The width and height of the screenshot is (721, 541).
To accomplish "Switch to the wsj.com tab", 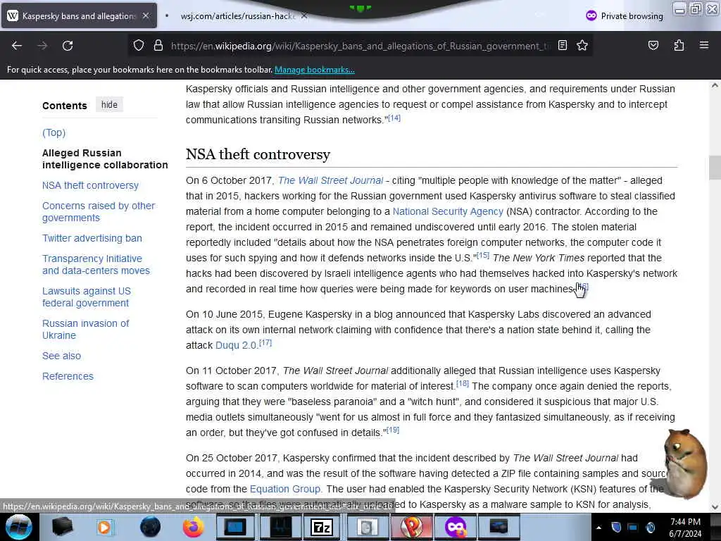I will click(x=237, y=15).
